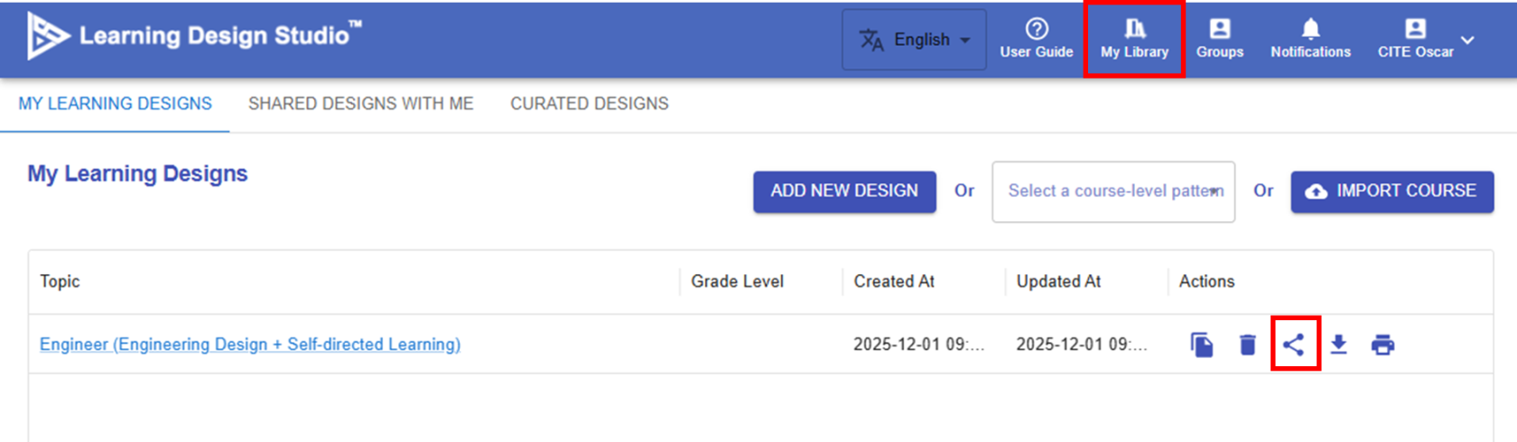Viewport: 1517px width, 442px height.
Task: Click the Import Course button
Action: [x=1391, y=191]
